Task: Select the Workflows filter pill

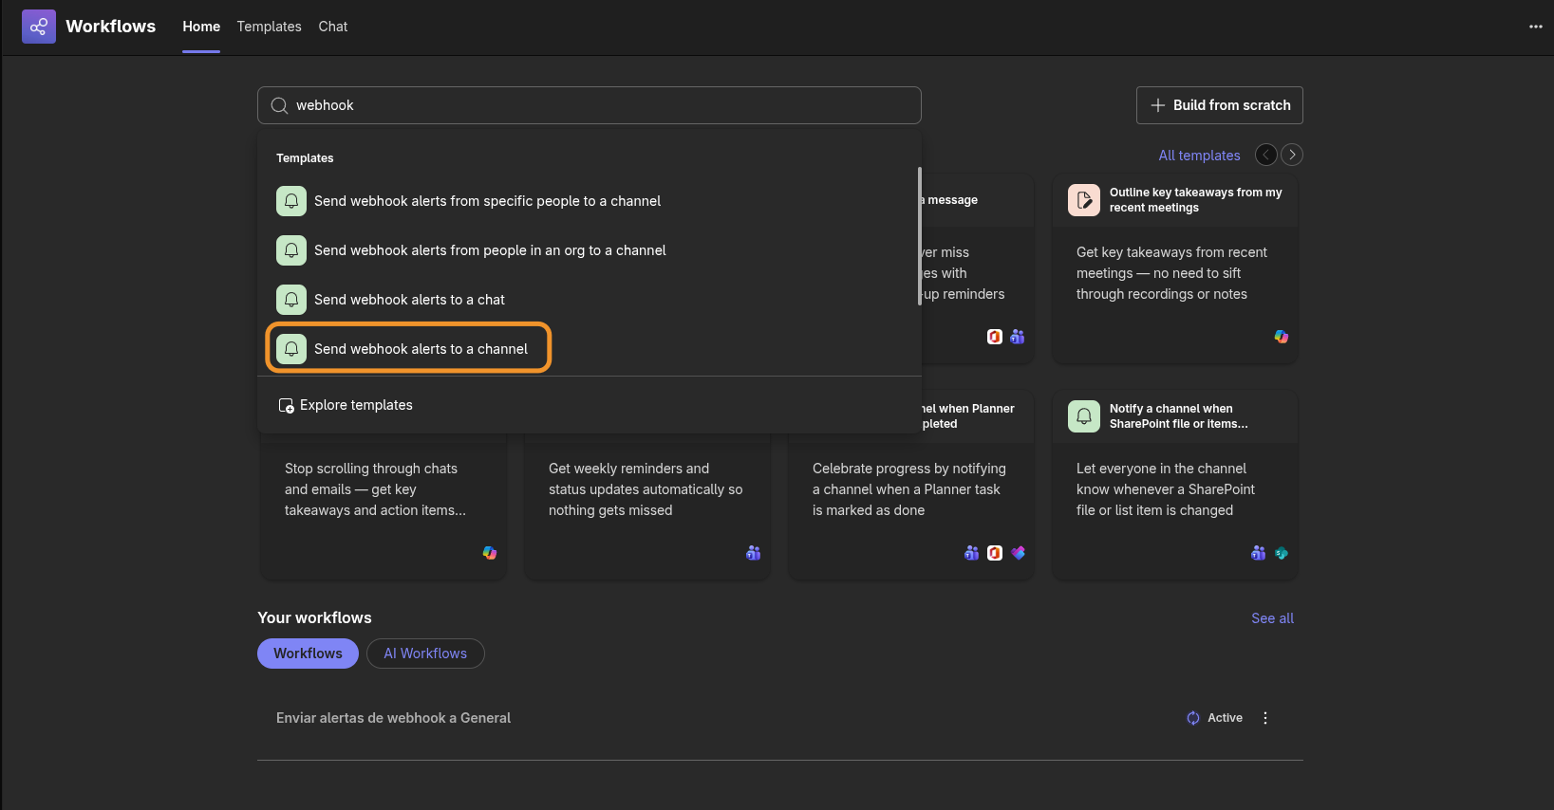Action: click(308, 654)
